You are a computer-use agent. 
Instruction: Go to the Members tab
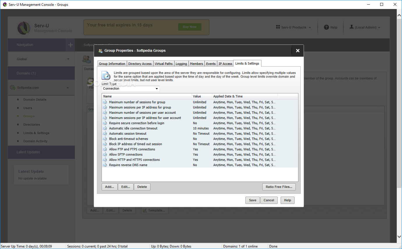(196, 64)
